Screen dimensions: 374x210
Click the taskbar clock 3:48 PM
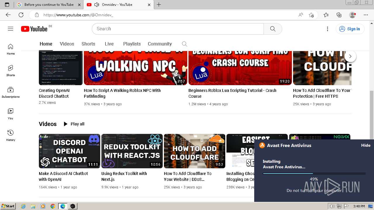point(359,206)
